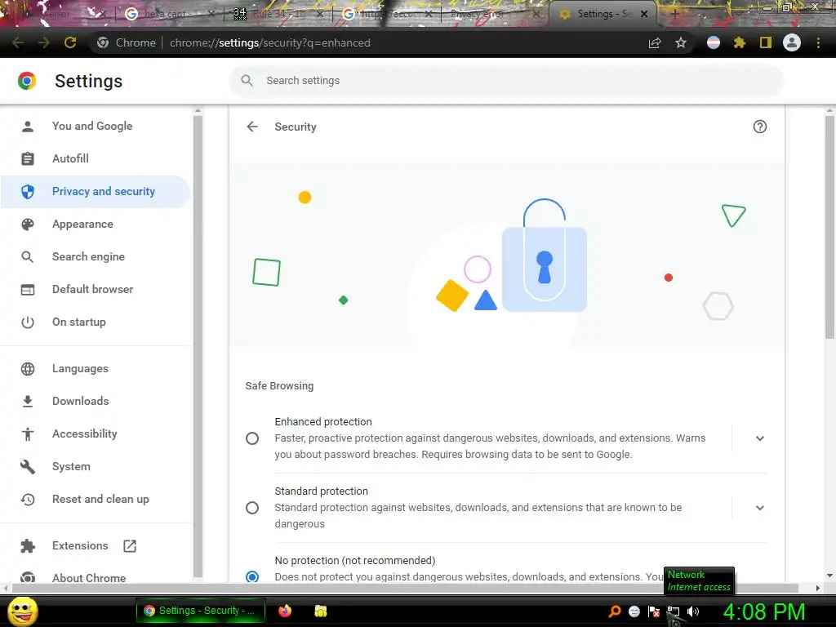Open Default browser settings section
836x627 pixels.
point(95,289)
